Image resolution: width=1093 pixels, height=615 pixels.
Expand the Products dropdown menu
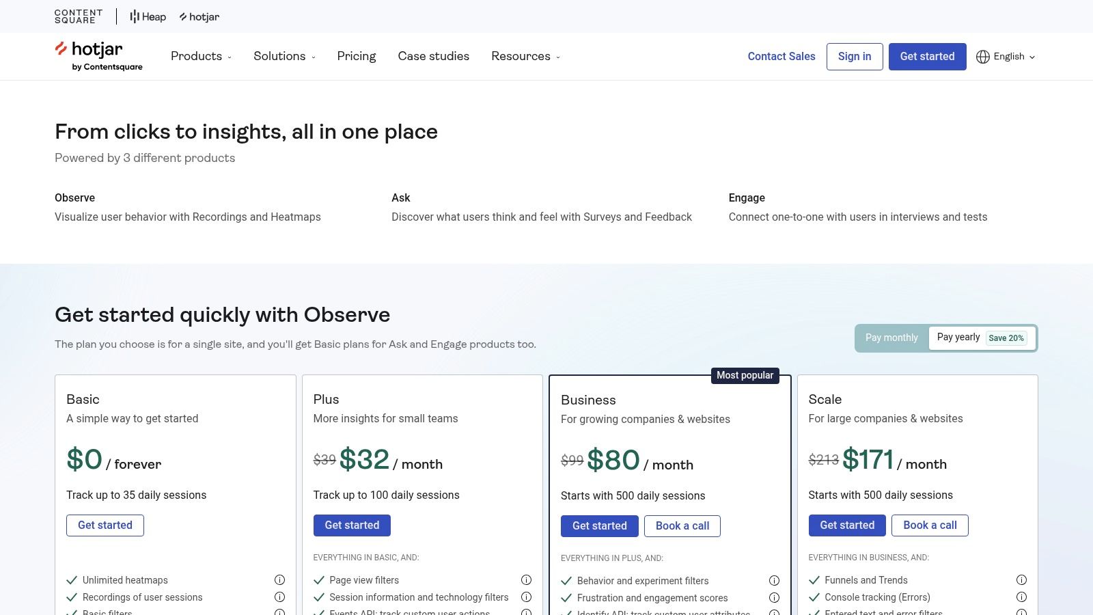[x=201, y=56]
